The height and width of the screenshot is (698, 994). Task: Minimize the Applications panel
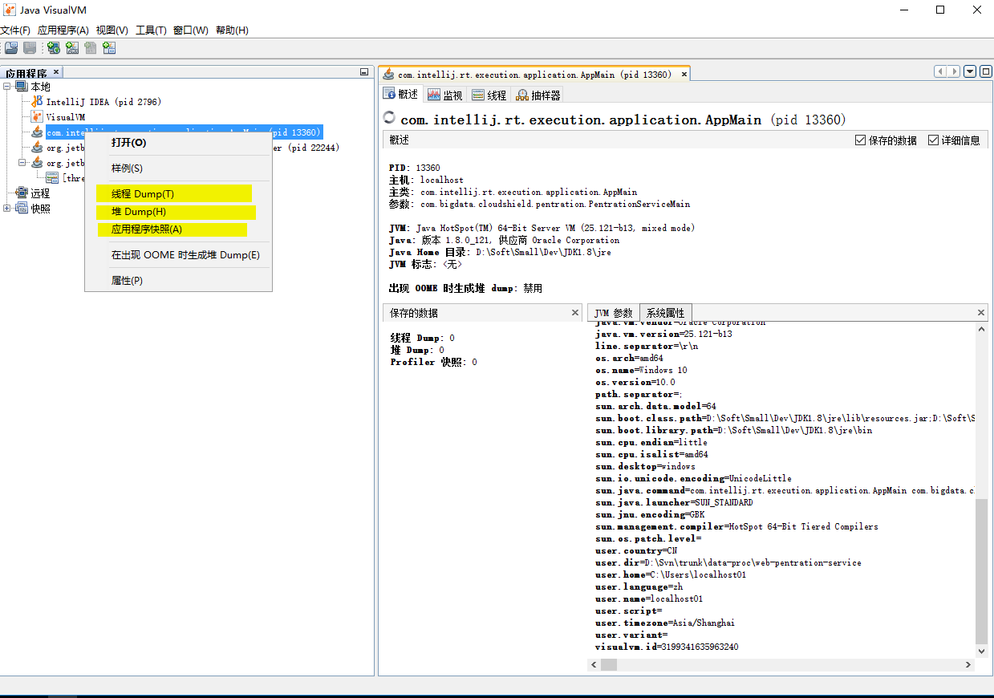(x=364, y=73)
